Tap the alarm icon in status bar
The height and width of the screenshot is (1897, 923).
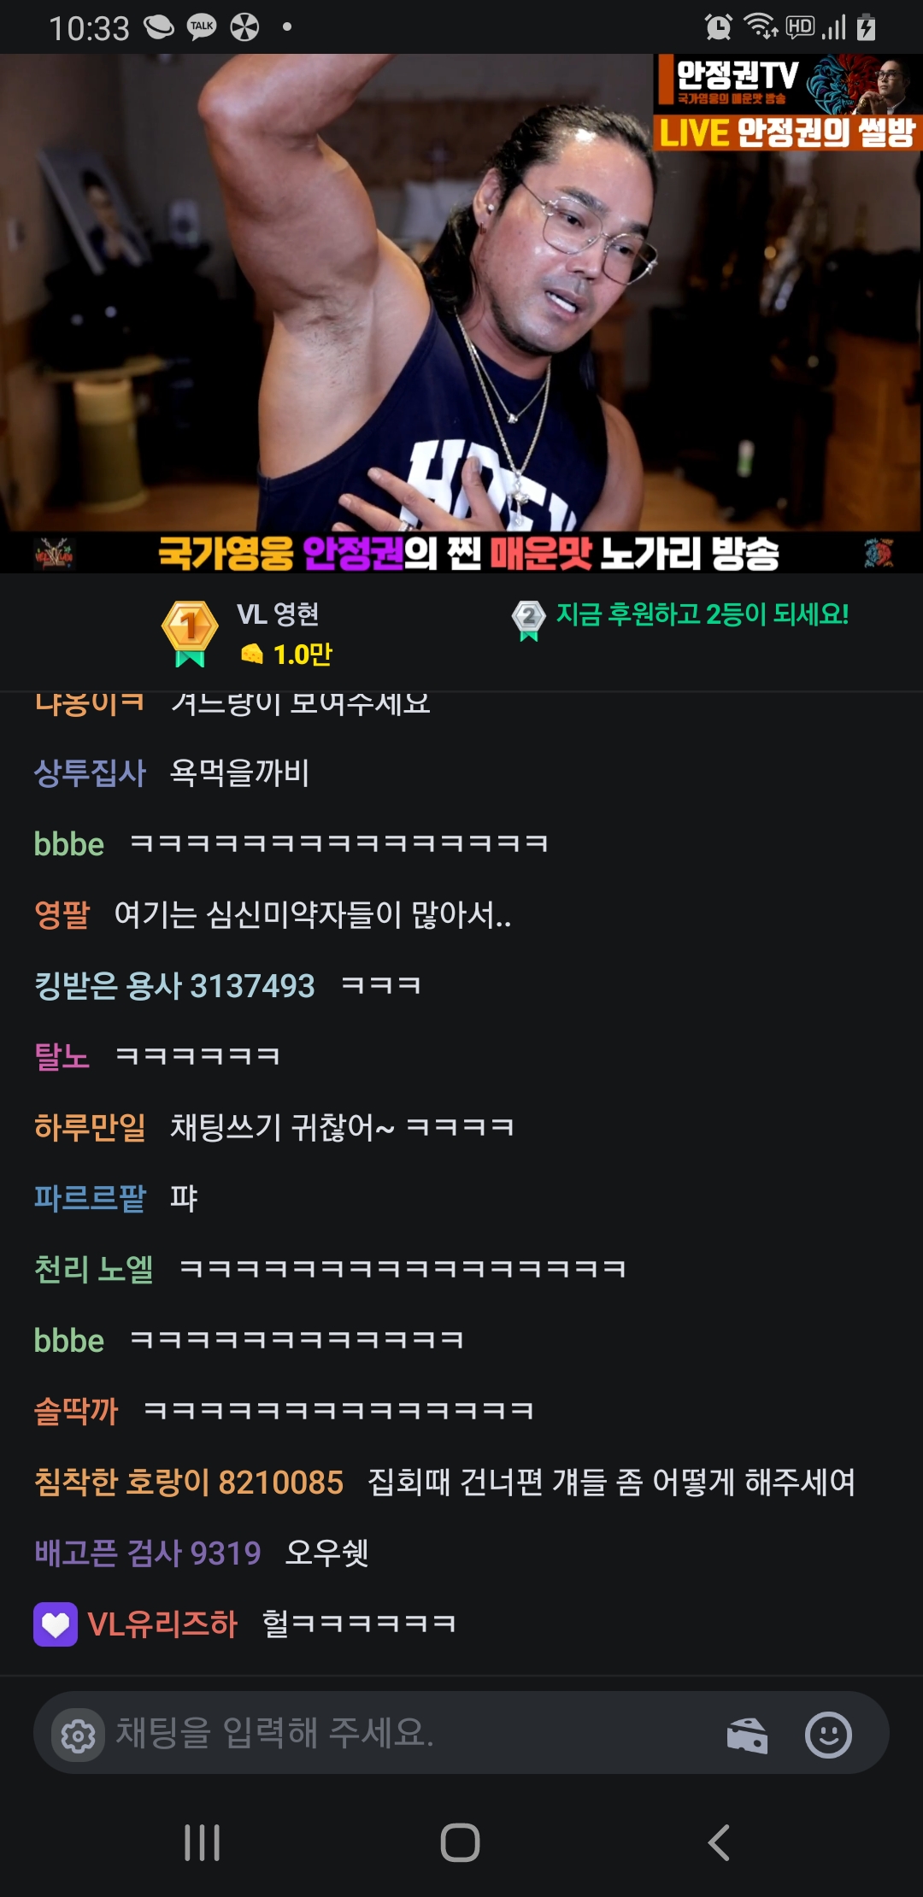click(x=718, y=27)
